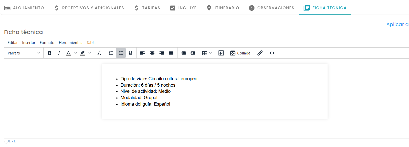Viewport: 409px width, 147px height.
Task: Open the Formato menu
Action: [x=47, y=43]
